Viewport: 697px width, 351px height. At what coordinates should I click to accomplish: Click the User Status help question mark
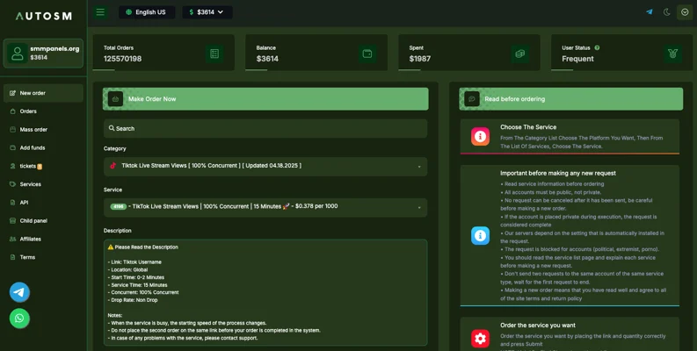click(x=597, y=47)
